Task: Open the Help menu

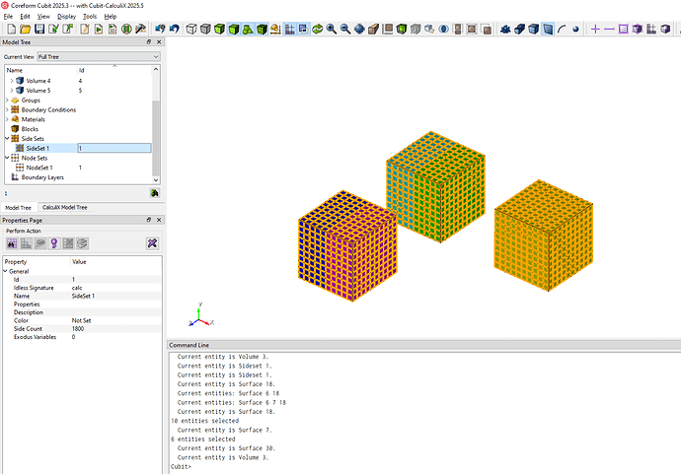Action: point(111,17)
